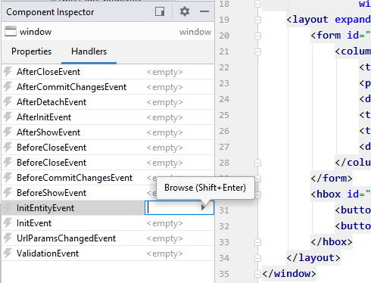Click the lightning icon beside UrlParamsChangedEvent
Screen dimensions: 371x283
pos(8,238)
